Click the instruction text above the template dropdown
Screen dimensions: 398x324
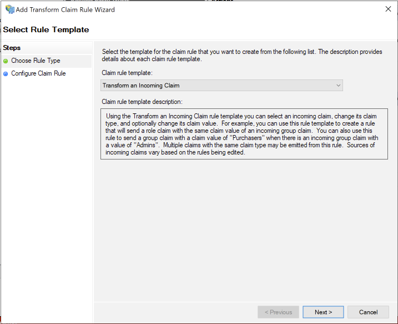[x=242, y=56]
